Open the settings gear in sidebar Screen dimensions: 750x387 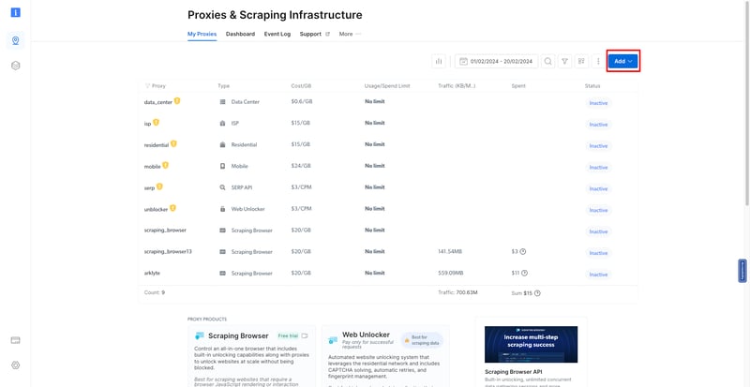click(16, 365)
